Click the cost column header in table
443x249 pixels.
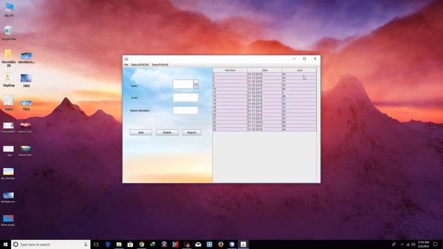coord(299,70)
